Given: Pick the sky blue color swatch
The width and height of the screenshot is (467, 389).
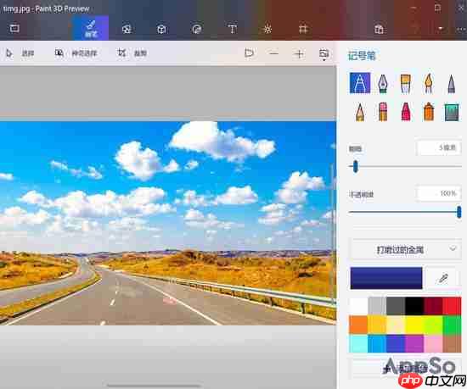Looking at the screenshot, I should (x=377, y=343).
